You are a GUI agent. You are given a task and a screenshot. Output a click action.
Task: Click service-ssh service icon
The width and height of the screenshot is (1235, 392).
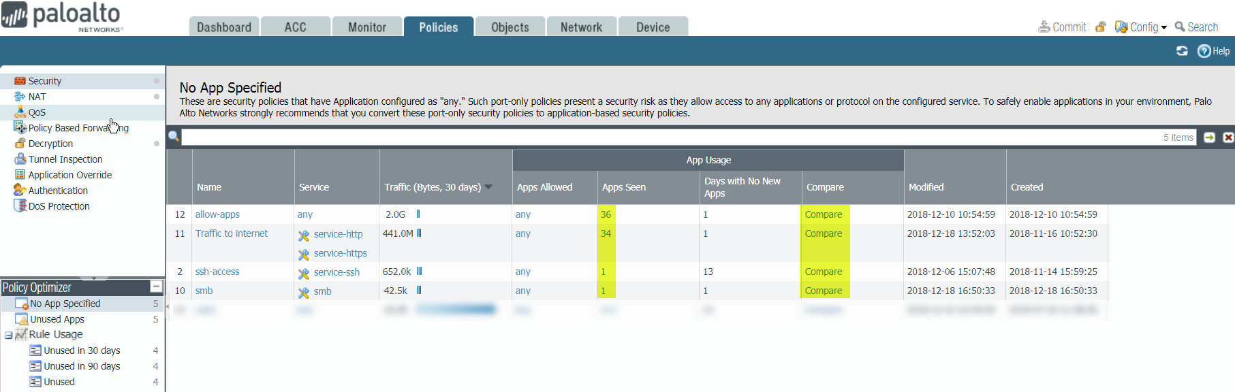click(x=304, y=273)
